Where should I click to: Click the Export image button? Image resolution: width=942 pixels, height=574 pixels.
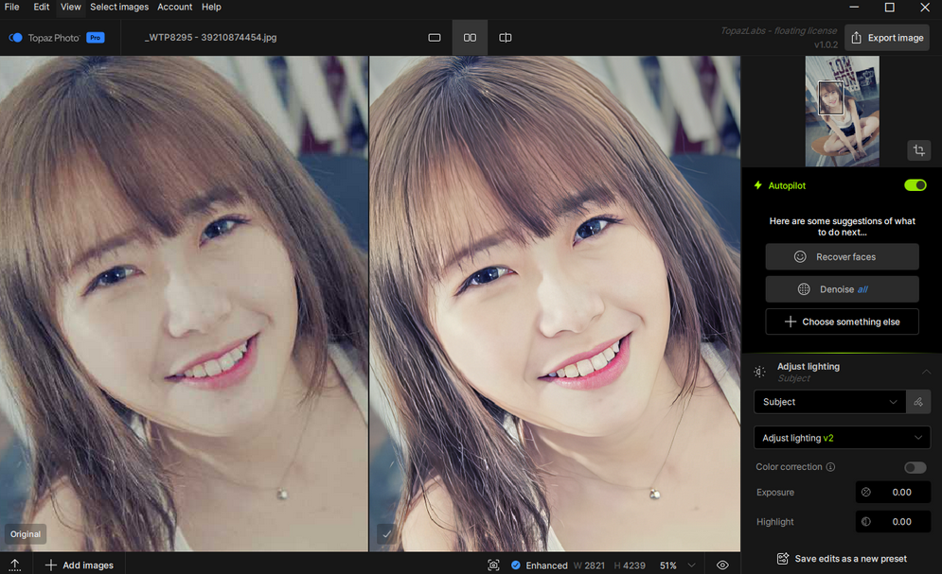[886, 38]
